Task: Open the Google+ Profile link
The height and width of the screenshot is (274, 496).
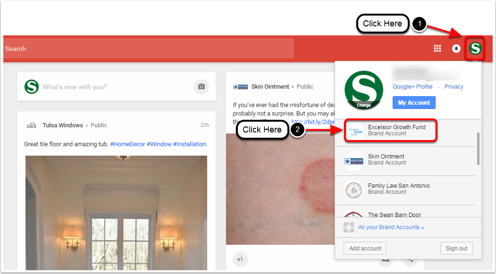Action: point(412,87)
